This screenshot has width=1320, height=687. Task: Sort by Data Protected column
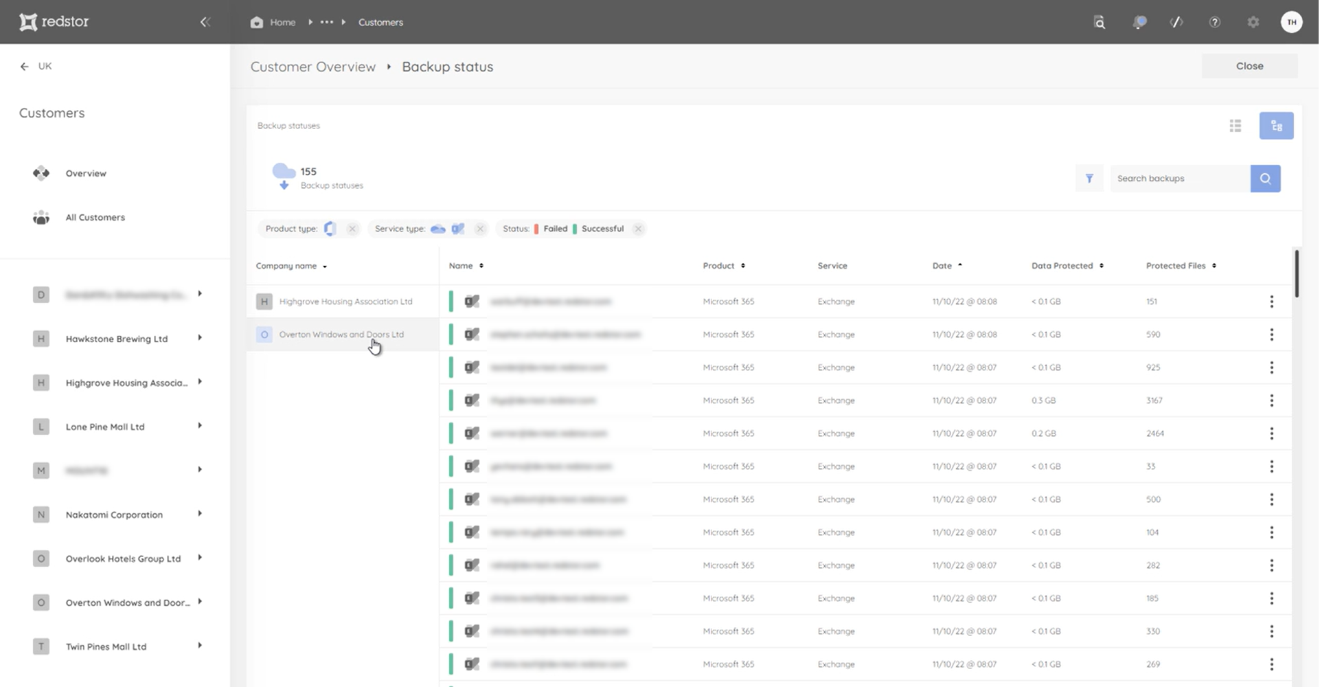coord(1067,267)
